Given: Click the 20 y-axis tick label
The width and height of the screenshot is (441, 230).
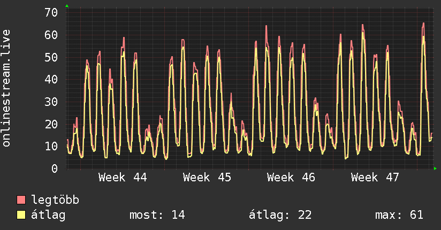Looking at the screenshot, I should pyautogui.click(x=51, y=124).
